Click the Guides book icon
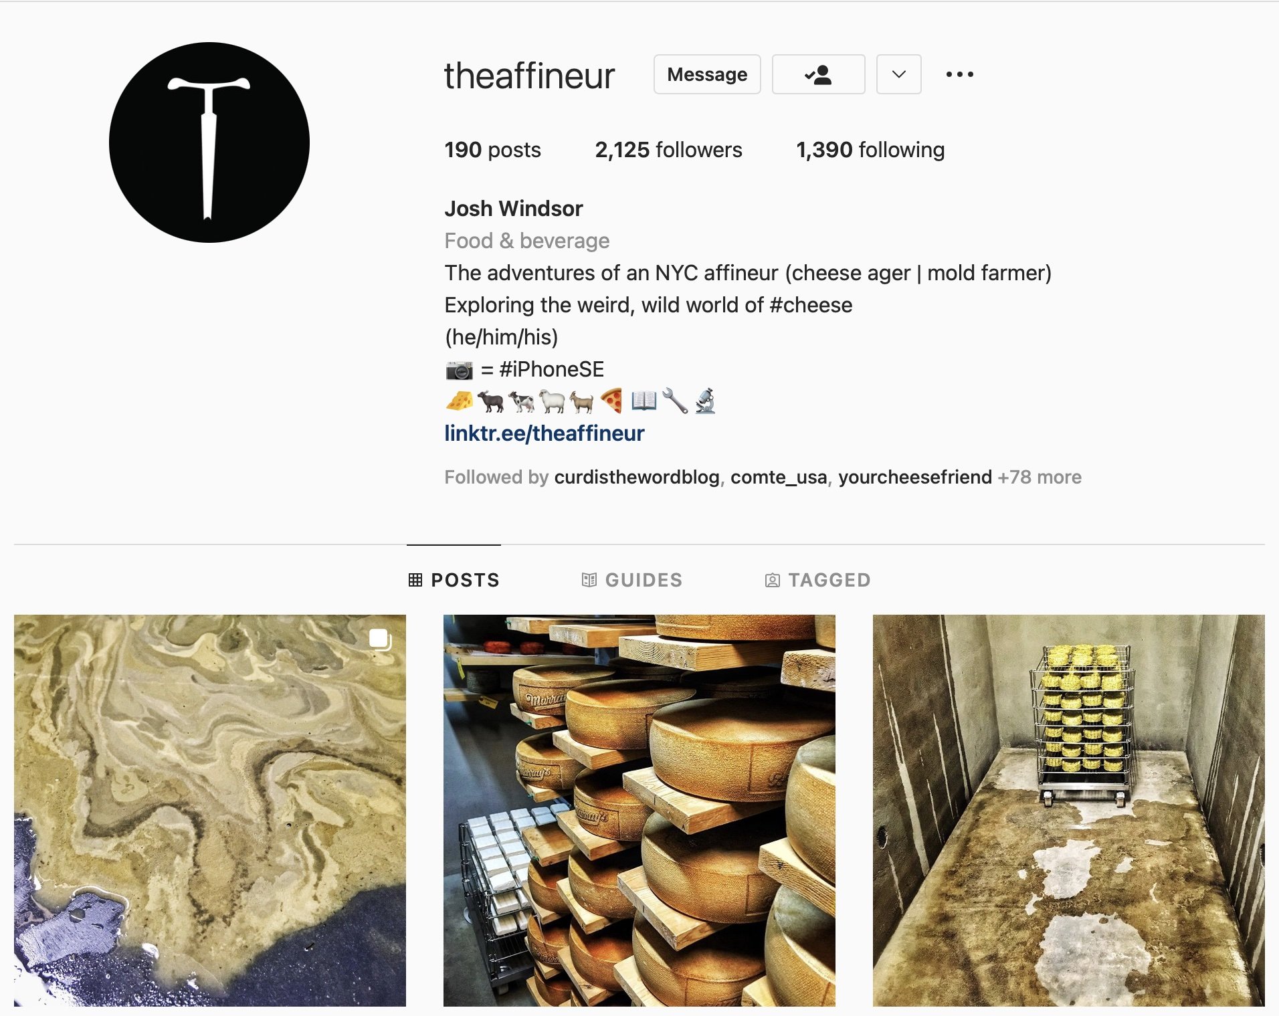Screen dimensions: 1279x1016 [x=589, y=580]
